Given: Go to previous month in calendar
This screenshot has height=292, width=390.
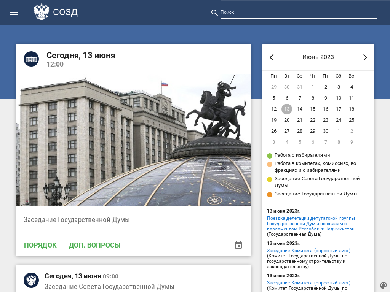Looking at the screenshot, I should (x=272, y=57).
